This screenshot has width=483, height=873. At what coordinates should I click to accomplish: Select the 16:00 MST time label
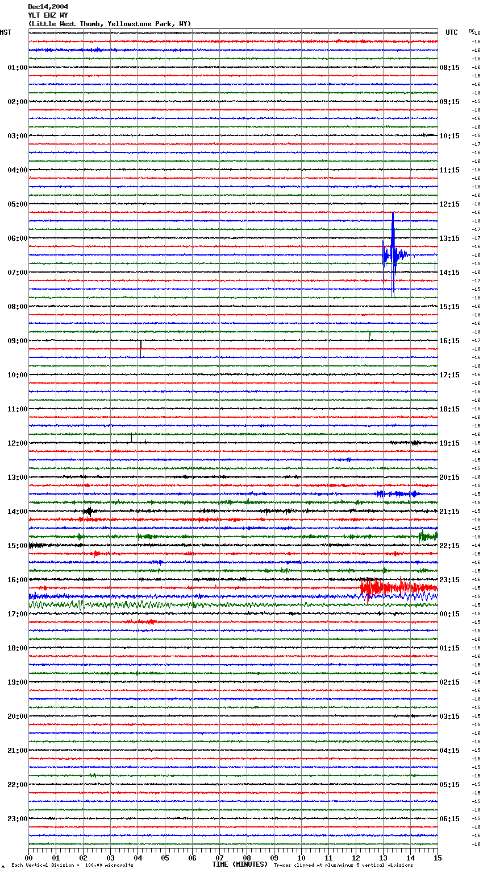coord(18,580)
